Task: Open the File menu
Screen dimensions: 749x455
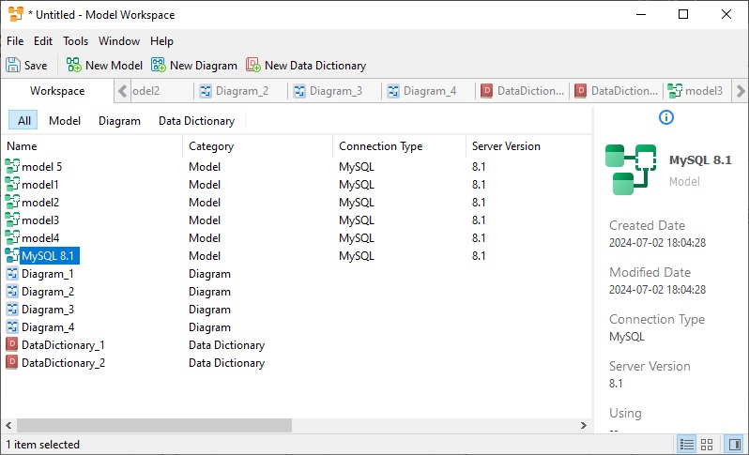Action: point(15,41)
